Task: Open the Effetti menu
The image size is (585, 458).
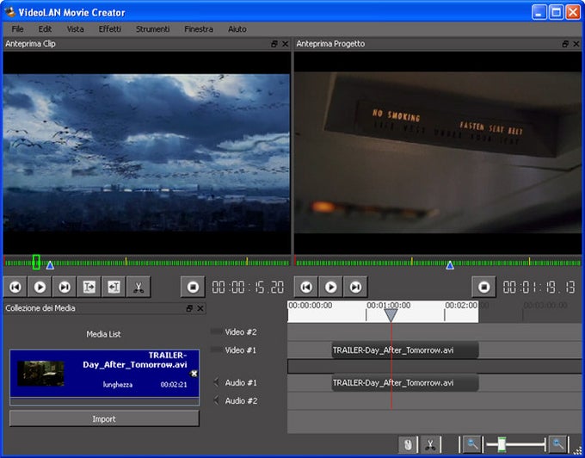Action: [x=110, y=28]
